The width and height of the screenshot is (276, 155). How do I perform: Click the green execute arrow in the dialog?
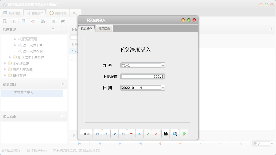coord(184,134)
